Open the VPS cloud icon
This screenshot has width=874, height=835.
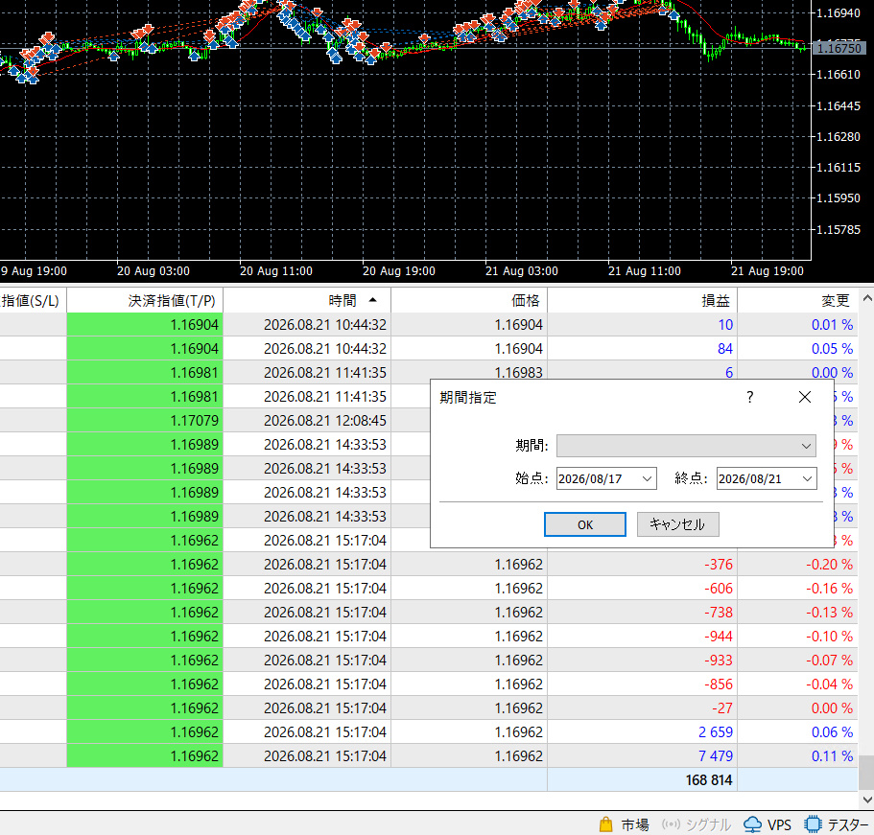[752, 824]
